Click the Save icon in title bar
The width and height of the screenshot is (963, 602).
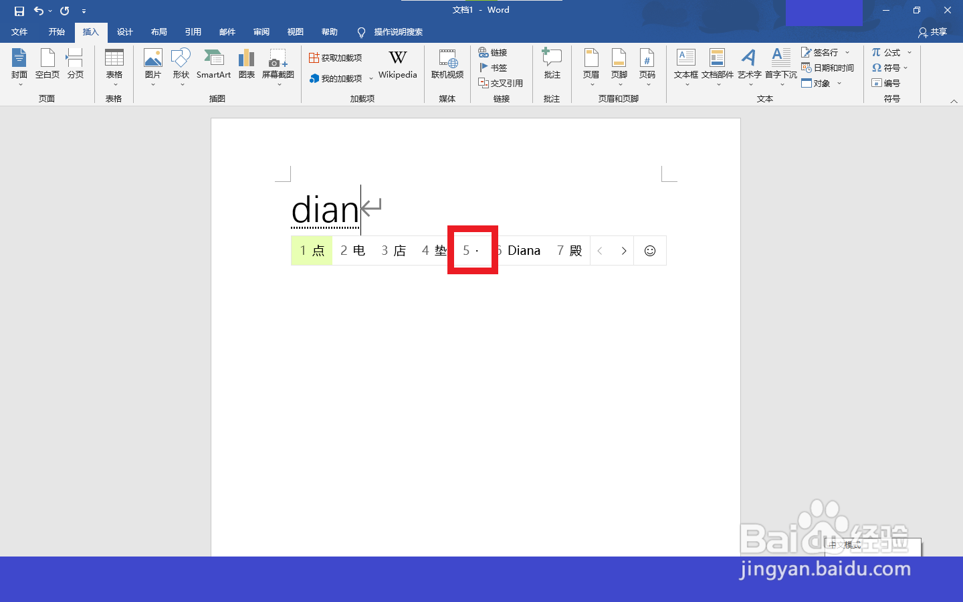(x=19, y=11)
